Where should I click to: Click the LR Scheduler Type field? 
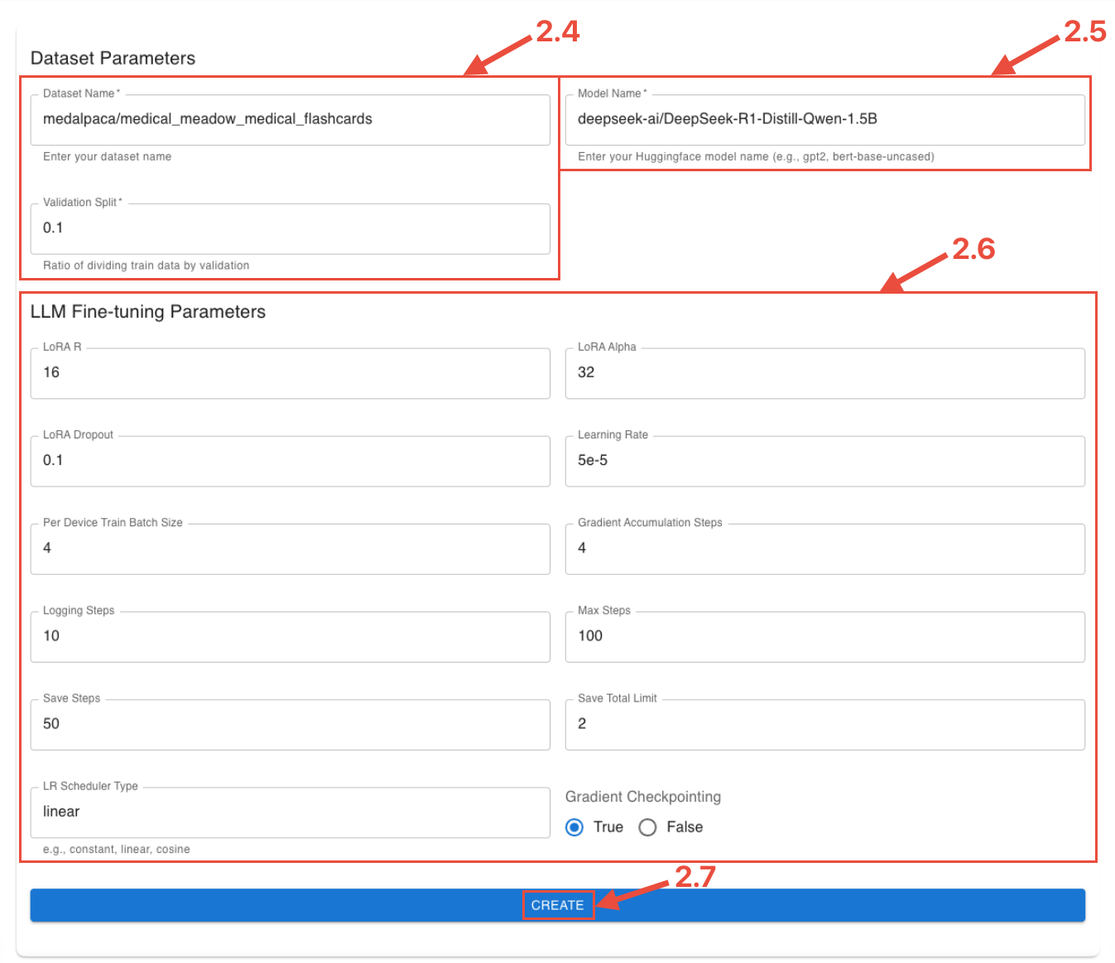(290, 812)
